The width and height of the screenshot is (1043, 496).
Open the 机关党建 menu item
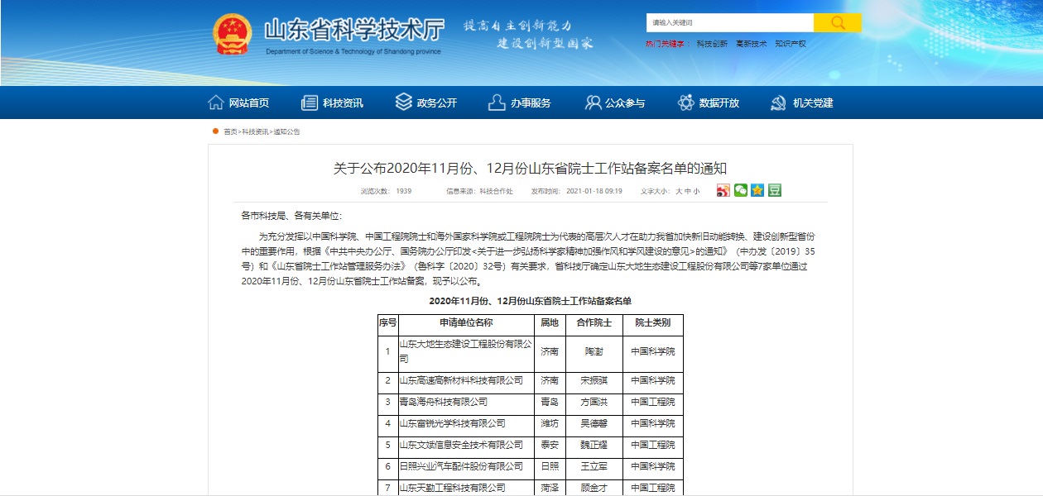[x=814, y=102]
